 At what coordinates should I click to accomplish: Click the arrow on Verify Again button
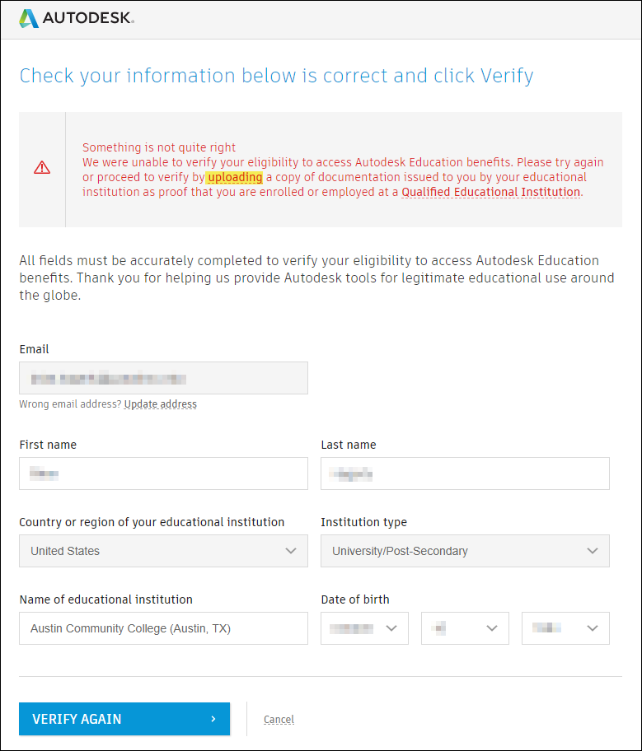213,719
